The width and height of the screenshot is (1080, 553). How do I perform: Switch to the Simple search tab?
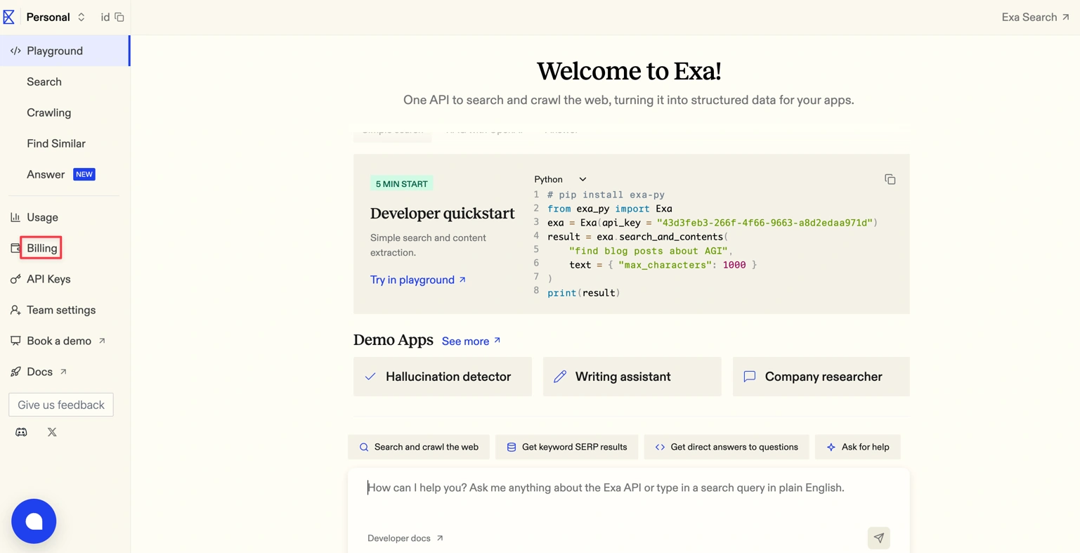click(392, 131)
